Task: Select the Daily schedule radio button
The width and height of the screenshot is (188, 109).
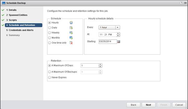Action: click(x=49, y=28)
